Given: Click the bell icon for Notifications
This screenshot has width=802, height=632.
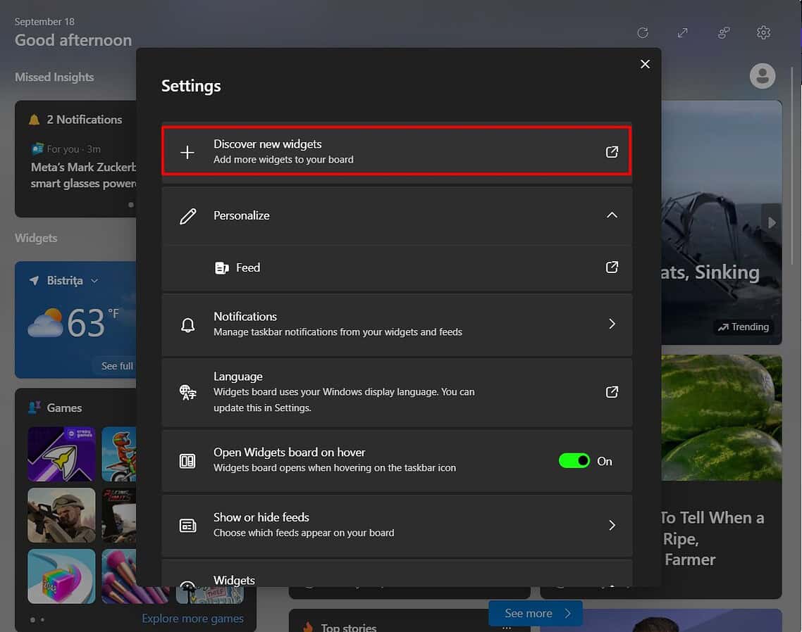Looking at the screenshot, I should pyautogui.click(x=187, y=324).
